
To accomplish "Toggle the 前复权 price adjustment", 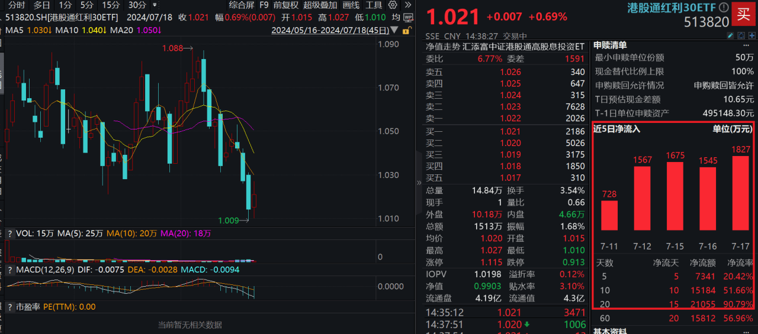I will pyautogui.click(x=285, y=5).
